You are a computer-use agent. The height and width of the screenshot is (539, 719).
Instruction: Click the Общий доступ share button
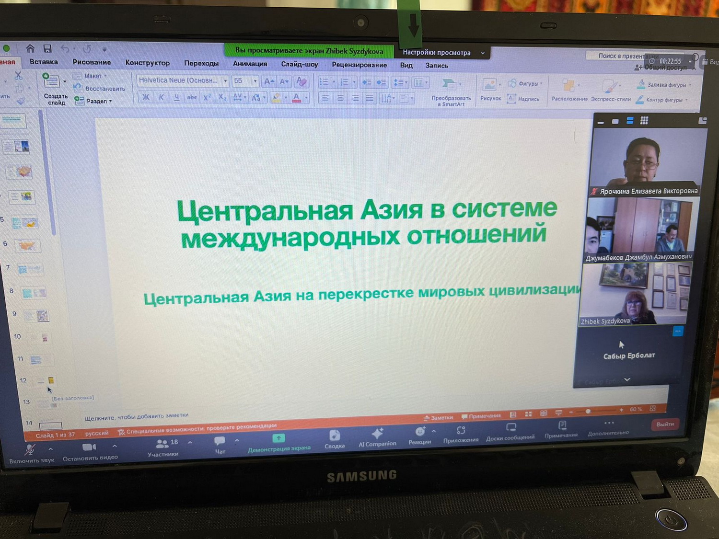click(661, 68)
